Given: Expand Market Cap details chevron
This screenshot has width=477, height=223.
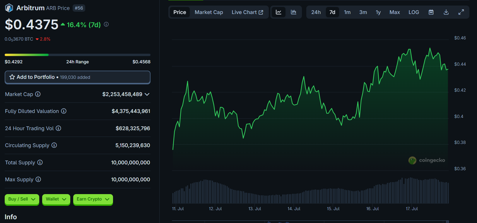Looking at the screenshot, I should coord(147,94).
